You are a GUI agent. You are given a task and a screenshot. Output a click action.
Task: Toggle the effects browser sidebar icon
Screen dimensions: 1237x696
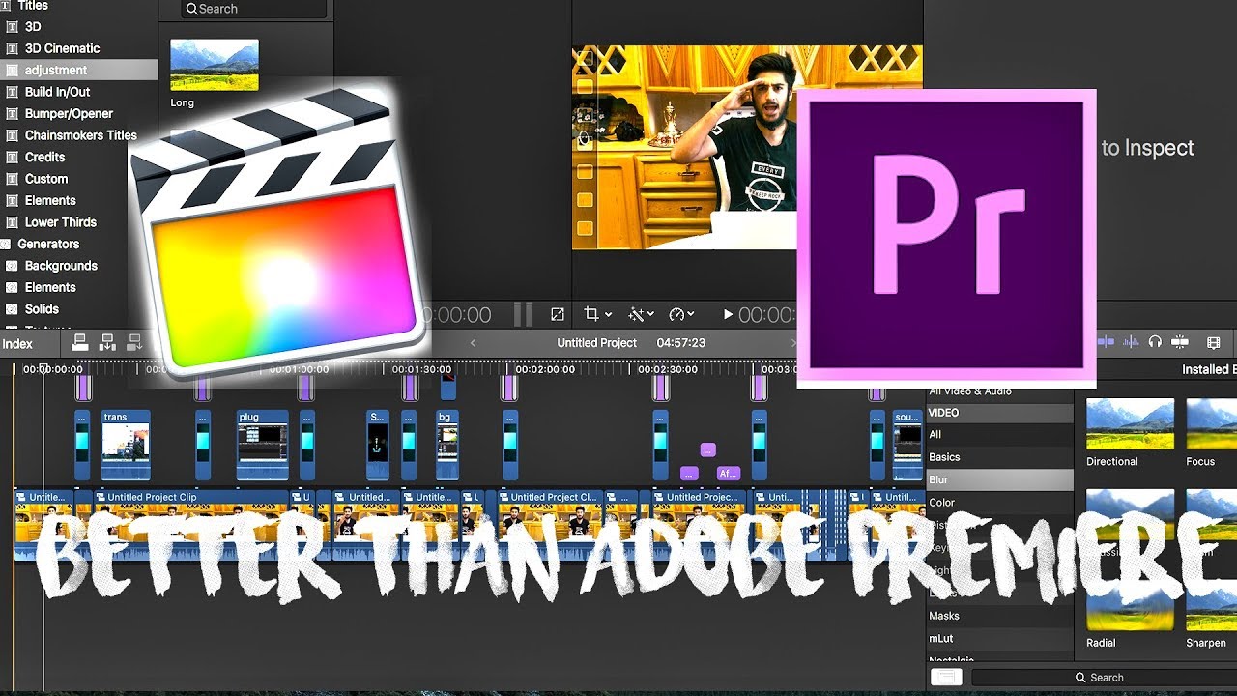[946, 678]
